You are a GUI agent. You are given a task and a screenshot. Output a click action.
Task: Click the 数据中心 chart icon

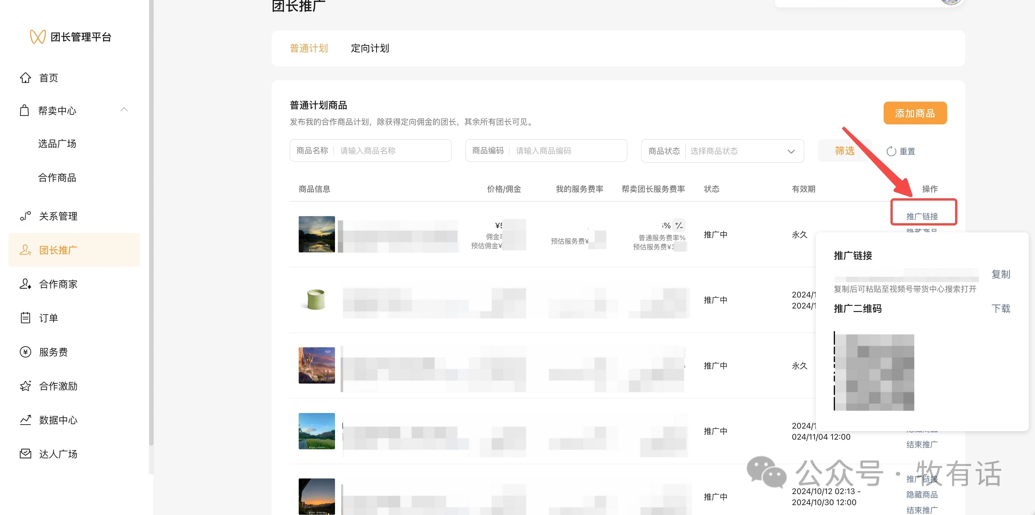tap(25, 420)
